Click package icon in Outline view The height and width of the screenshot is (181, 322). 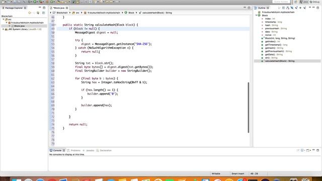[x=259, y=12]
